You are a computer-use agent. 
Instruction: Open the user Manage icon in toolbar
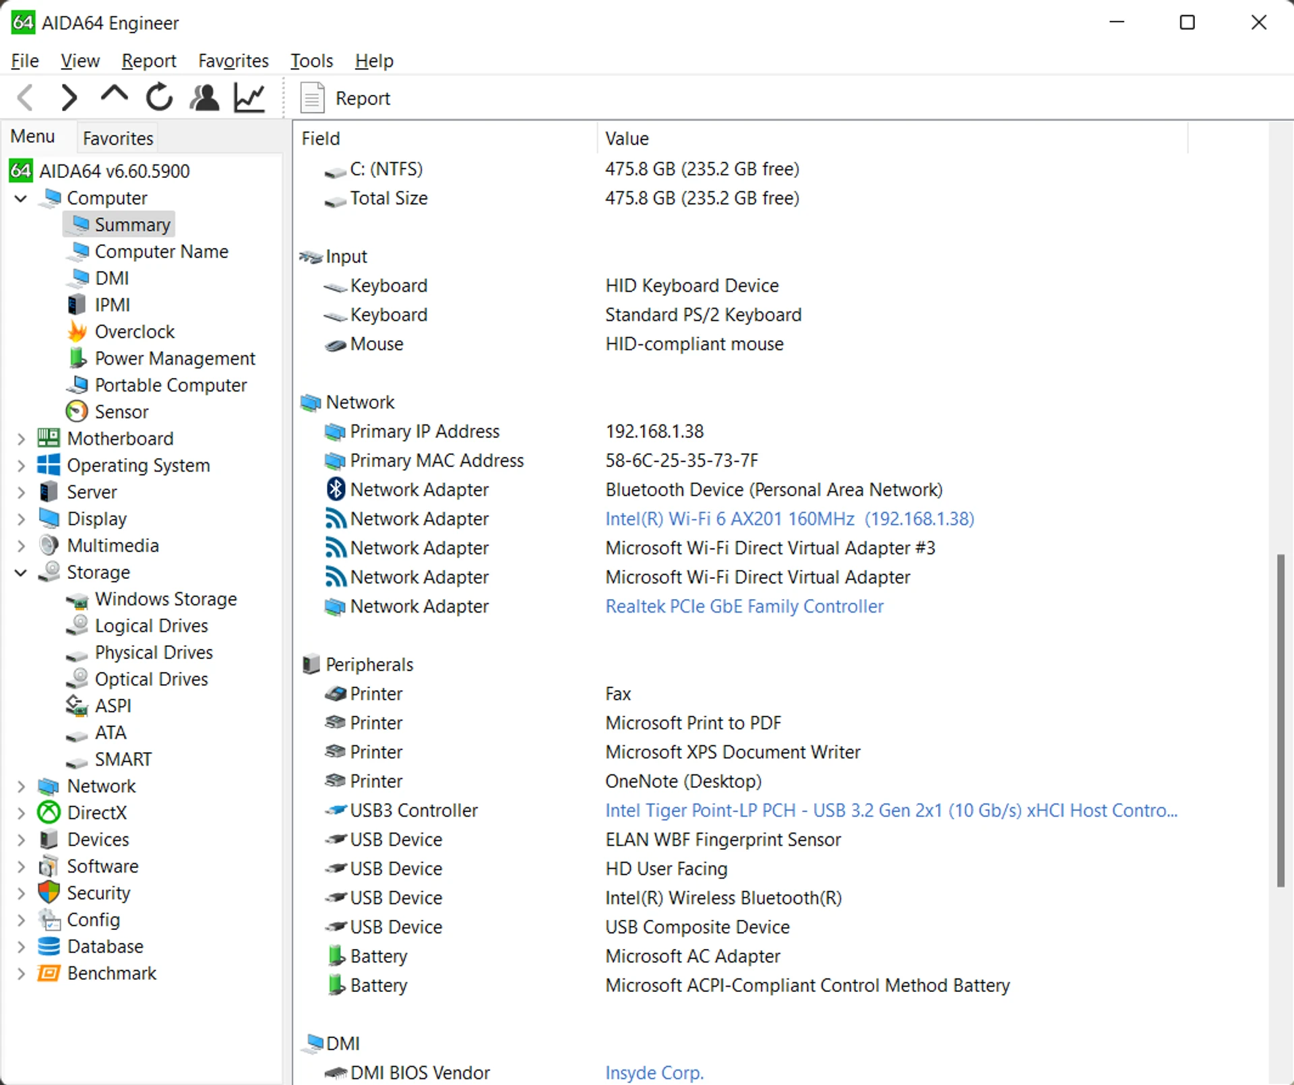pyautogui.click(x=204, y=98)
